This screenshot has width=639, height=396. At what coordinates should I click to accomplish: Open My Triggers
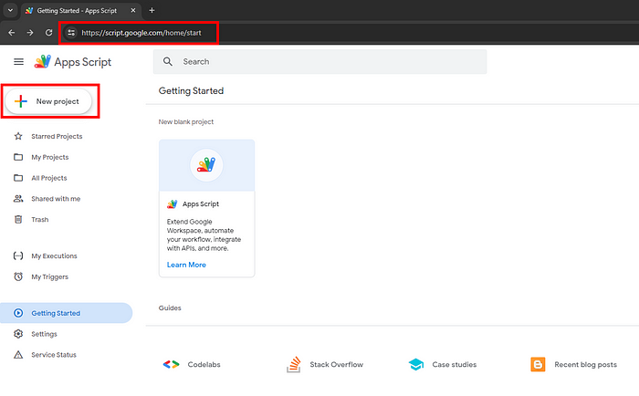[x=49, y=277]
